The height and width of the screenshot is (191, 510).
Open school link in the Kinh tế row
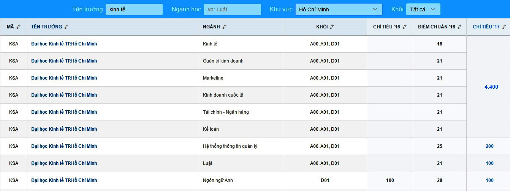click(x=64, y=44)
